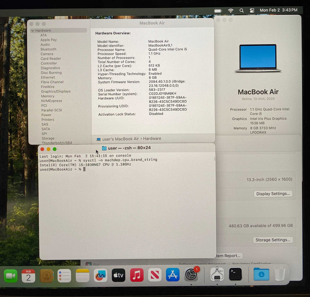Screen dimensions: 310x297
Task: Select SATA in the sidebar
Action: pos(46,129)
